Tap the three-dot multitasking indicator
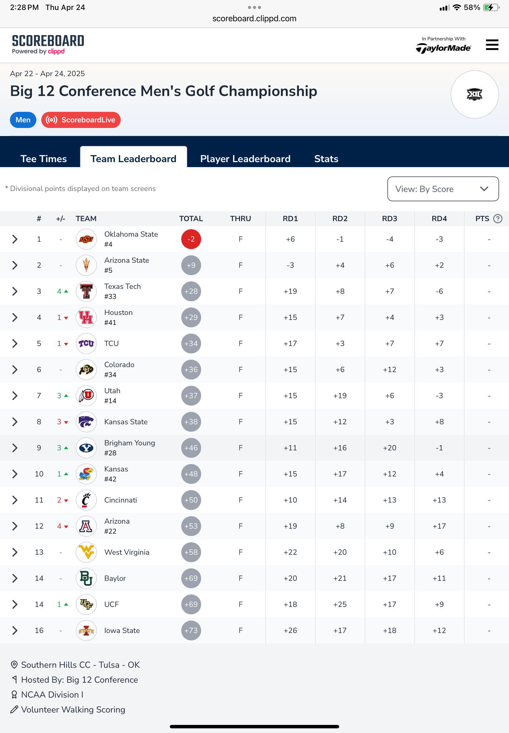This screenshot has width=509, height=733. pos(254,7)
